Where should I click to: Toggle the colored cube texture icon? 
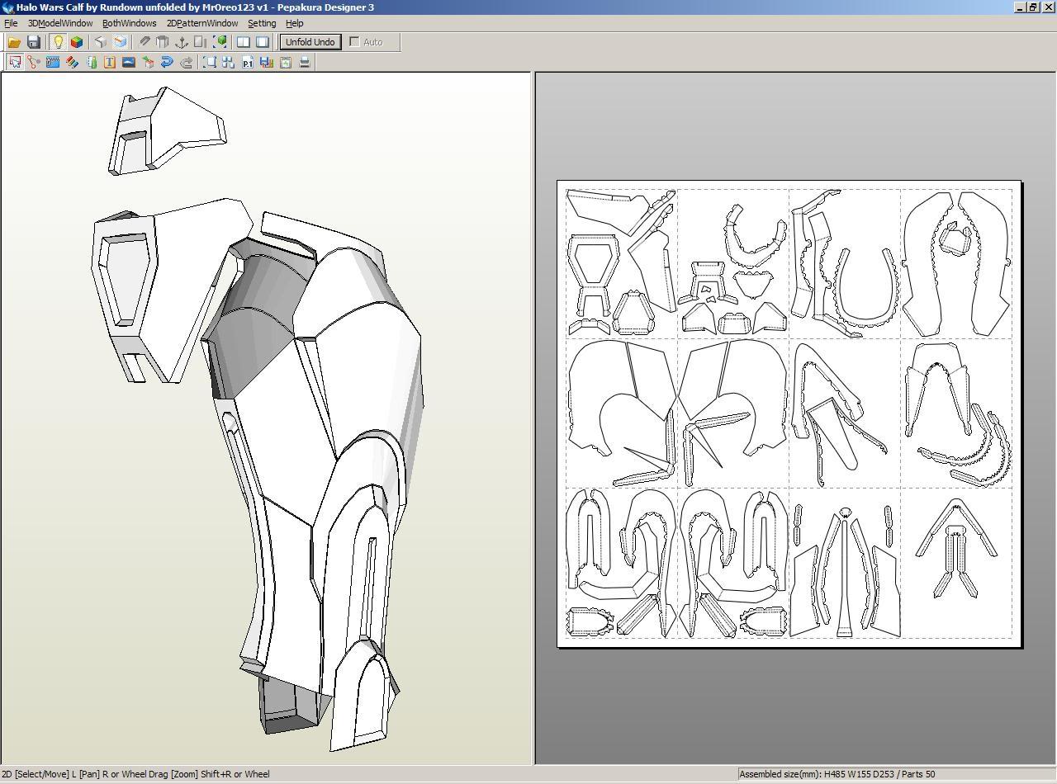tap(77, 42)
